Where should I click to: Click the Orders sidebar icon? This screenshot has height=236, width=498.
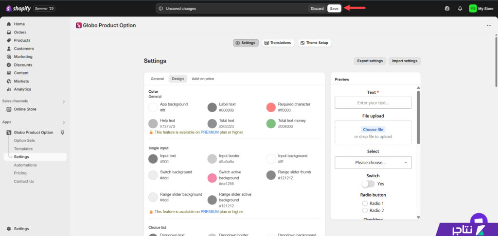pos(9,33)
